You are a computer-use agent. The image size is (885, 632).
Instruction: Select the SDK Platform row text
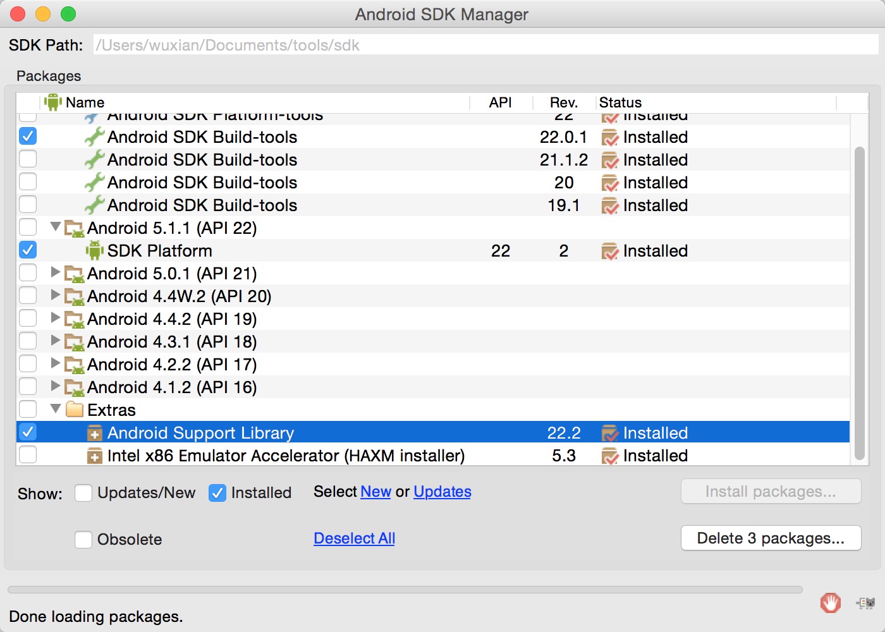coord(159,251)
